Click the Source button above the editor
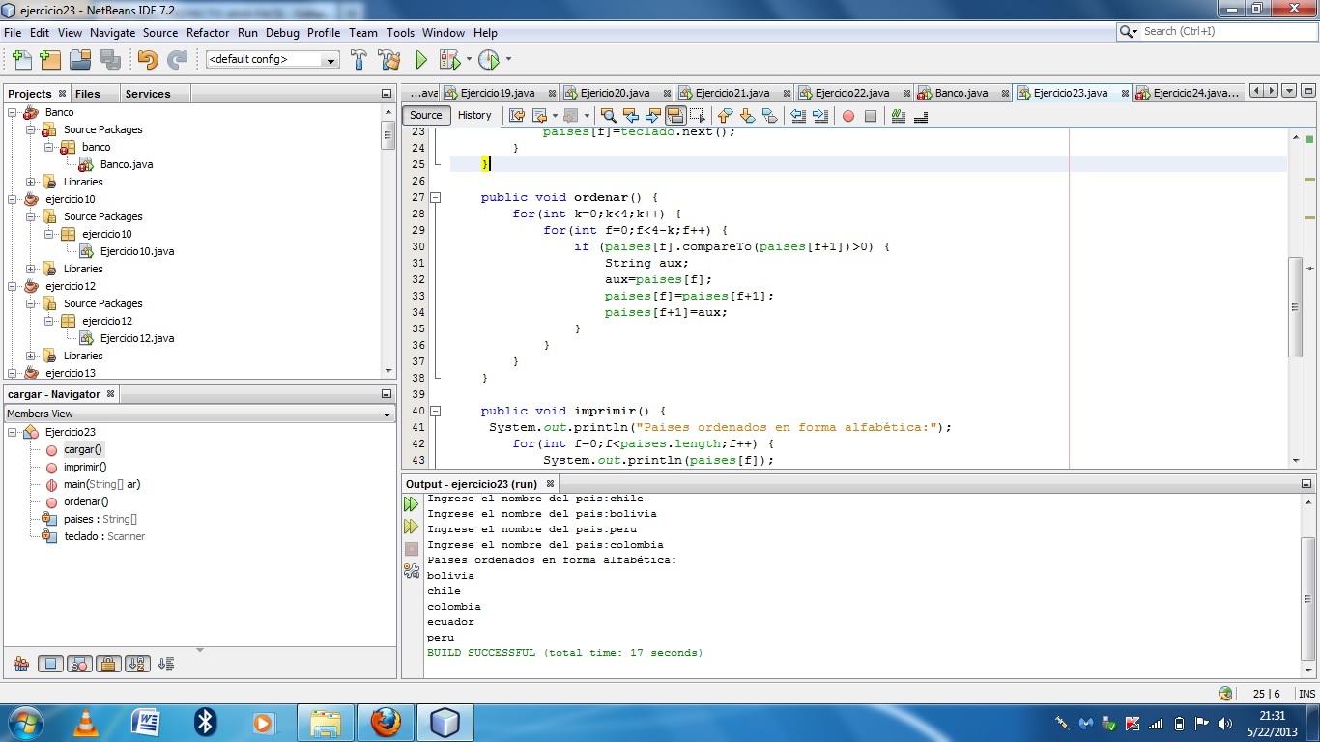 [x=425, y=115]
